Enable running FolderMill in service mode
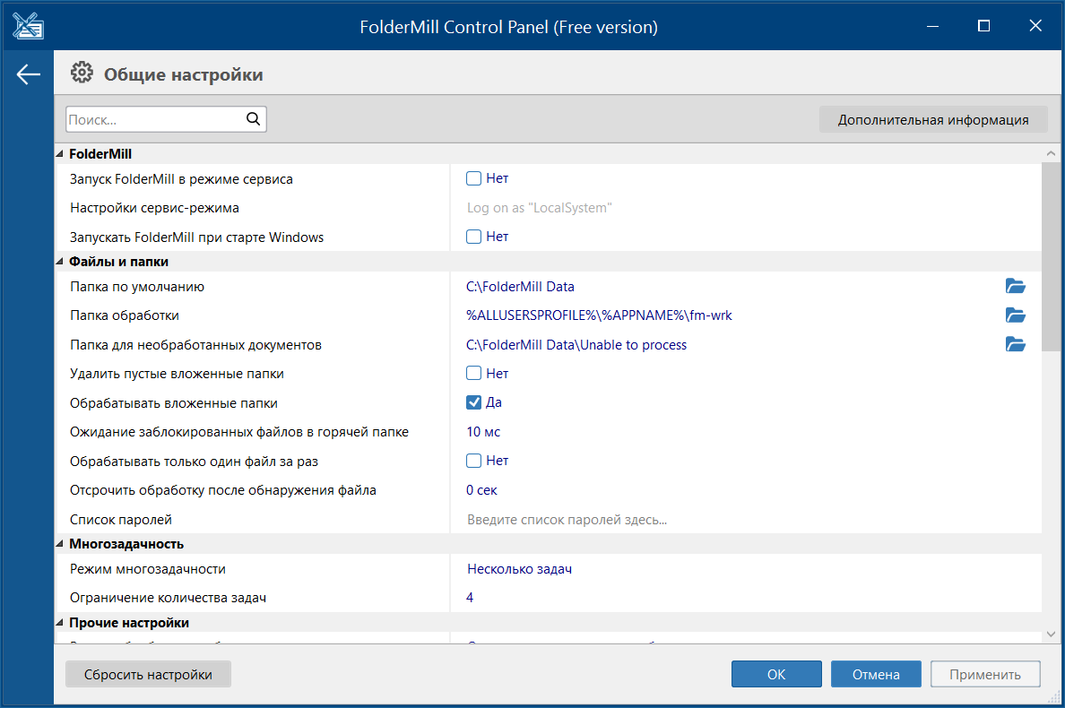The image size is (1065, 708). pos(474,178)
